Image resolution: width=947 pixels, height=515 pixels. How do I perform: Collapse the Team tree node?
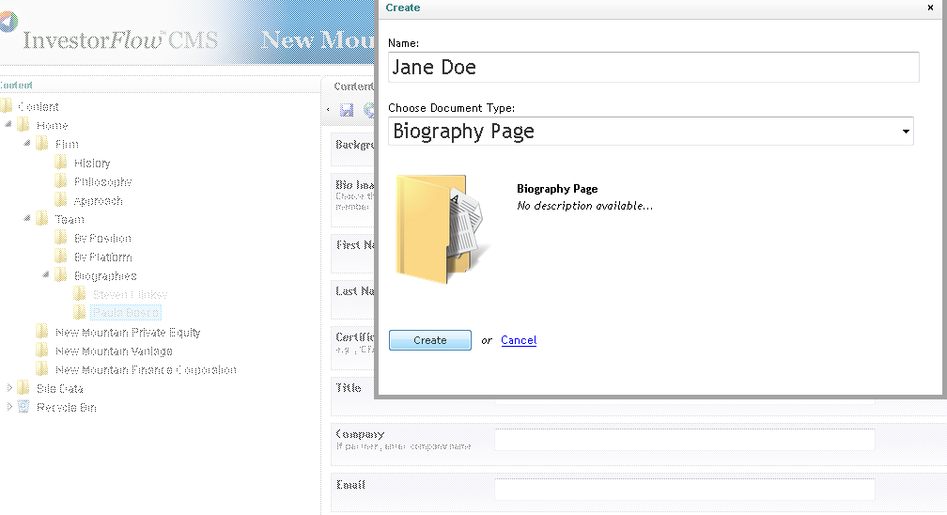(x=27, y=218)
